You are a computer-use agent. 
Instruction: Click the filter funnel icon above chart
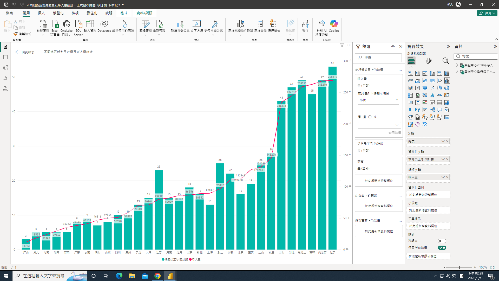(342, 45)
